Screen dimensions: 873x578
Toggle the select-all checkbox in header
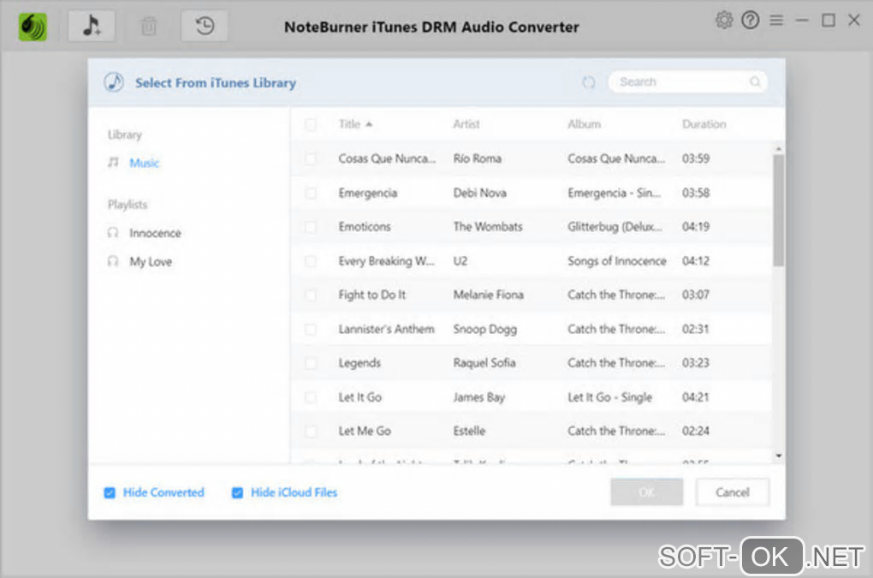[x=311, y=124]
